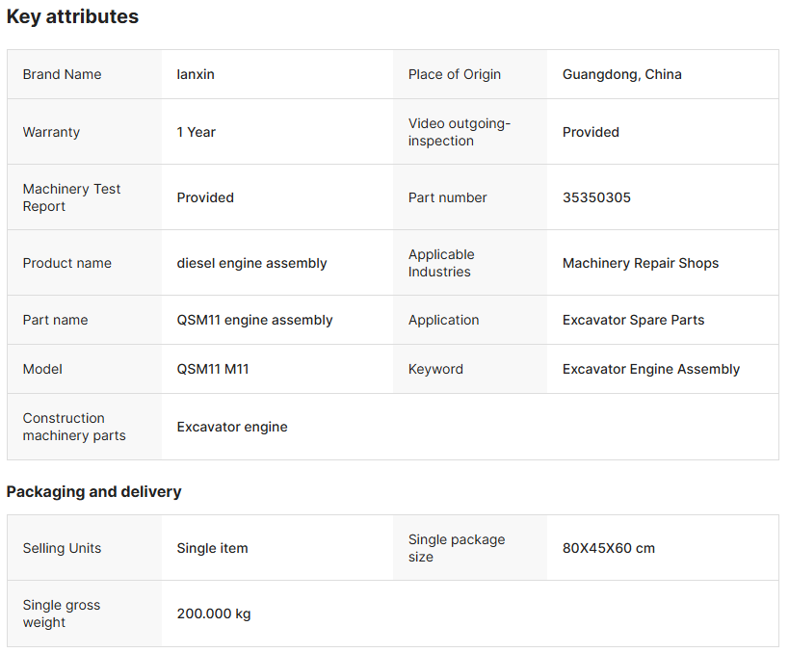Click the 200.000 kg gross weight value
This screenshot has width=789, height=653.
pyautogui.click(x=213, y=614)
